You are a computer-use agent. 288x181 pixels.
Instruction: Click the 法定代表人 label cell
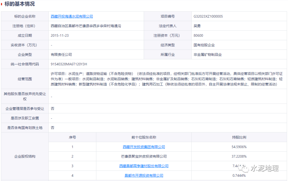coord(167,26)
